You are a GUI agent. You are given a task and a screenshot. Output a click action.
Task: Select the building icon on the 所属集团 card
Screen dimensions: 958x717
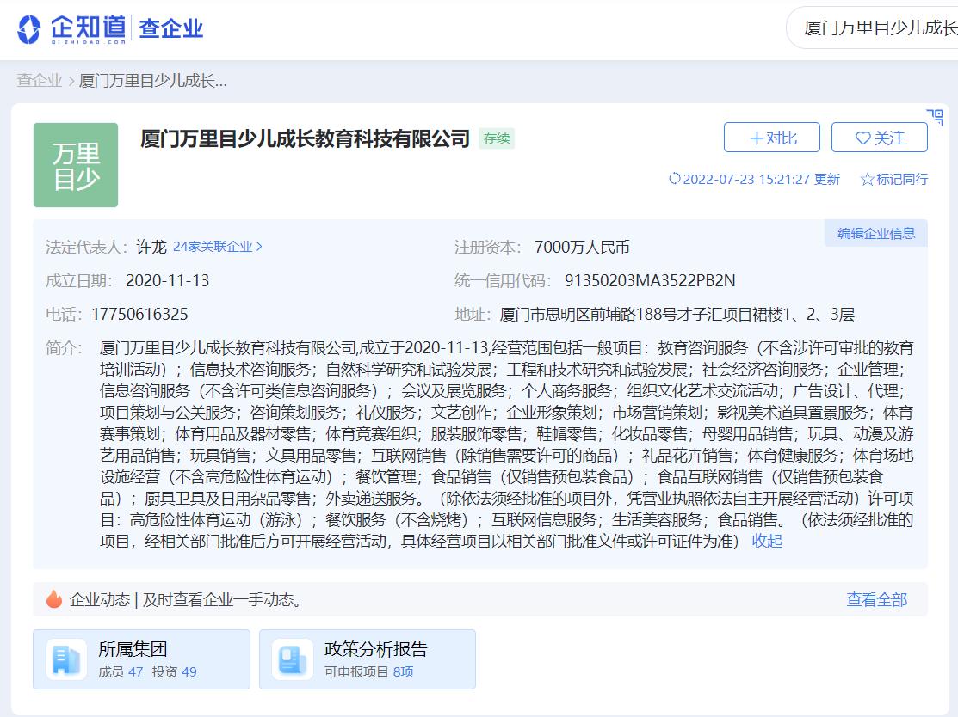[x=65, y=658]
